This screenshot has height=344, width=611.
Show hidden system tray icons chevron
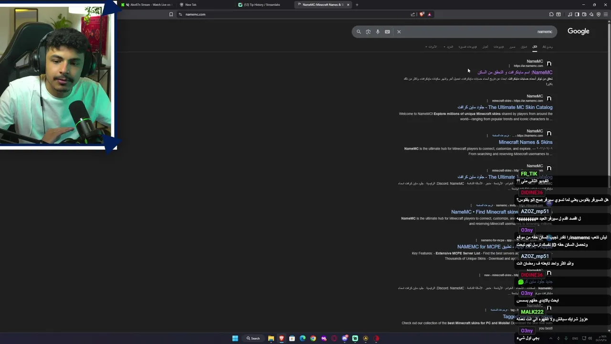pyautogui.click(x=550, y=338)
